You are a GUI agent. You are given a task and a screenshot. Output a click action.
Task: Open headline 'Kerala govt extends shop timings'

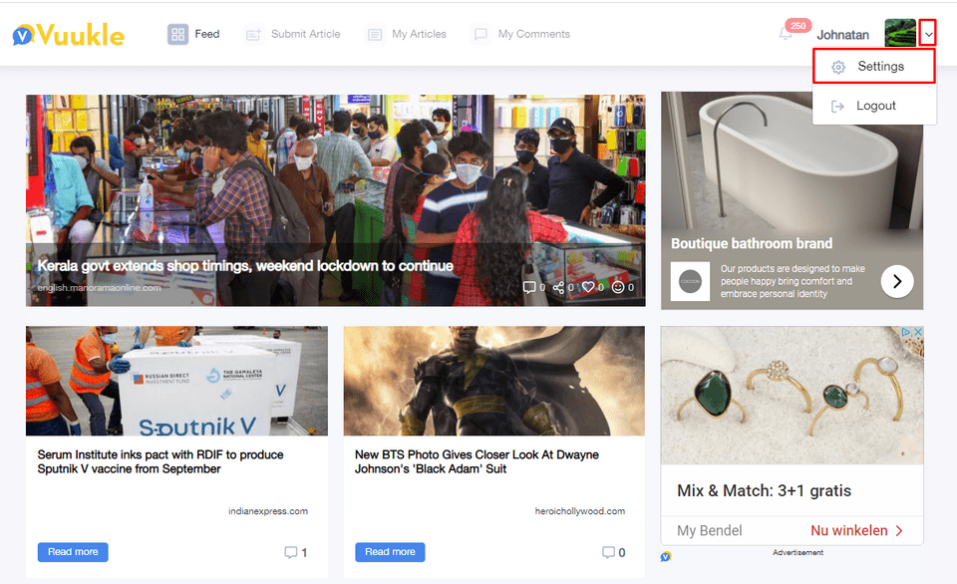coord(245,266)
